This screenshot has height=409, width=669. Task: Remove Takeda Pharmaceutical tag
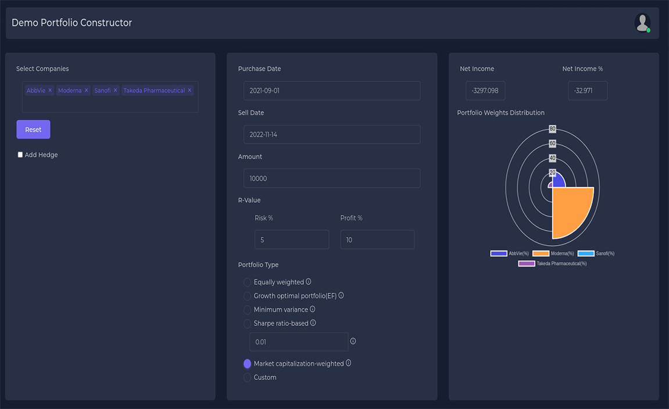tap(189, 91)
